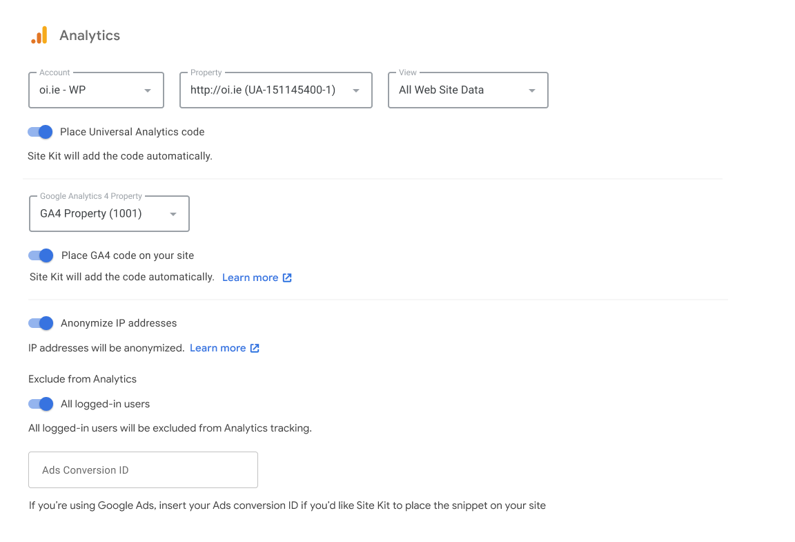Click the arrow on GA4 Property (1001)
Screen dimensions: 795x542
(x=173, y=214)
